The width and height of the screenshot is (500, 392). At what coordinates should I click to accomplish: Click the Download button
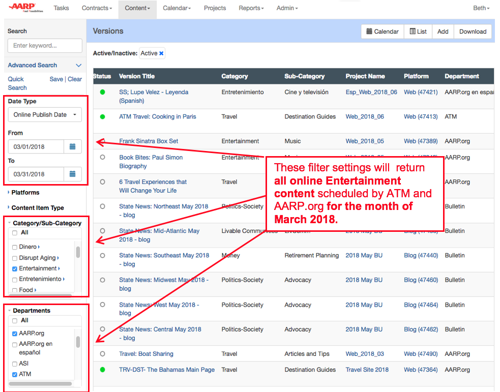coord(473,32)
